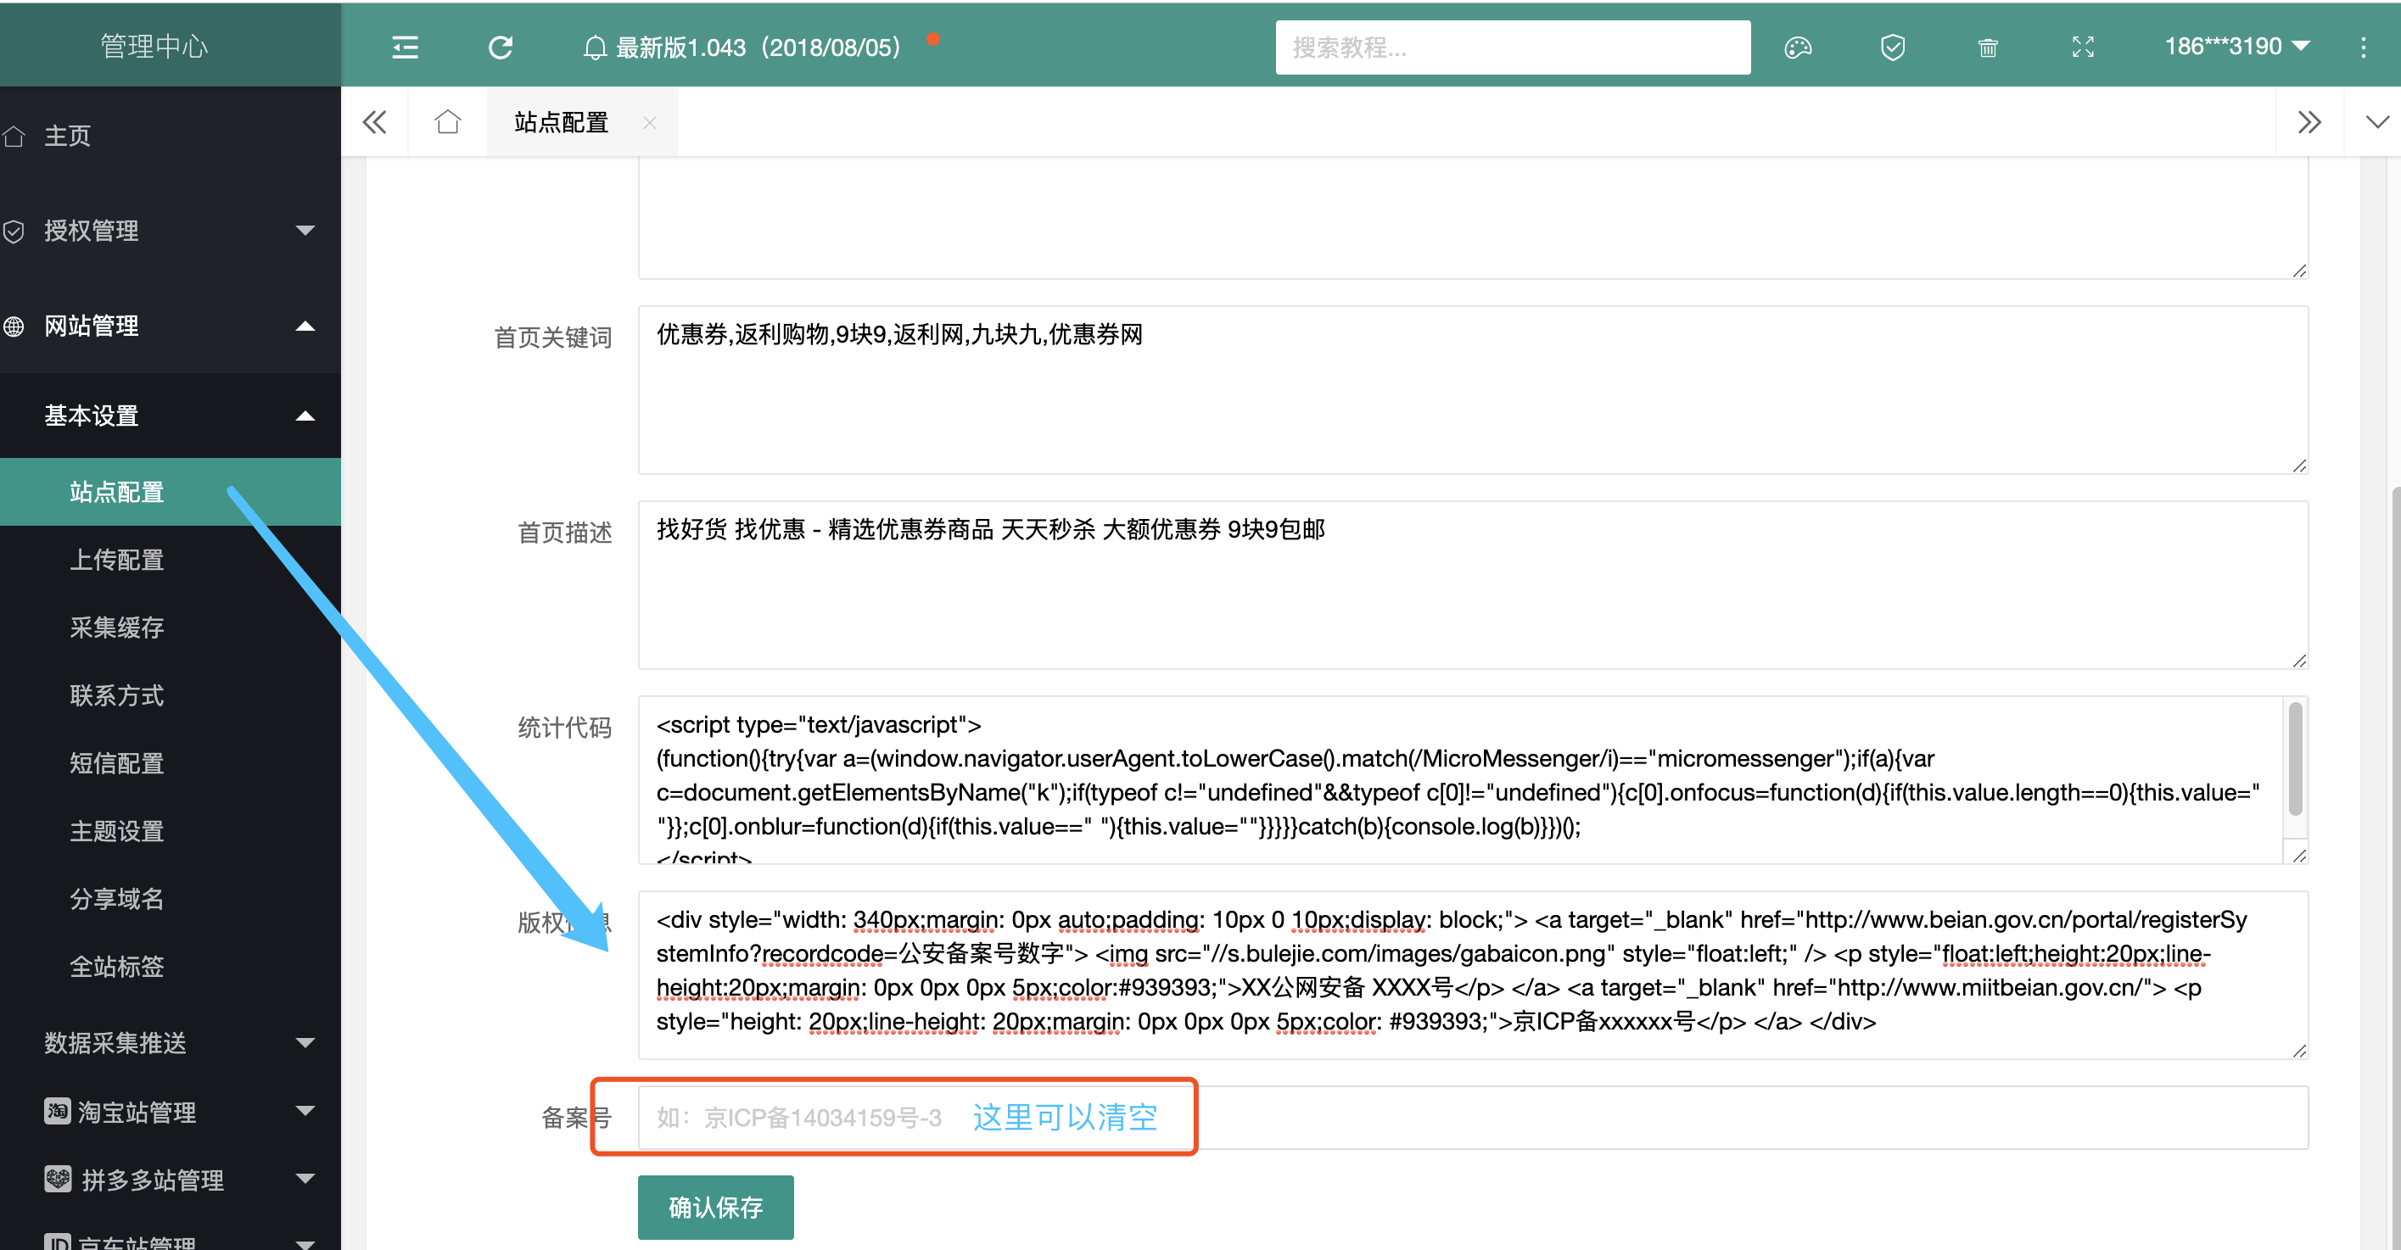Open 联系方式 menu item

click(171, 695)
